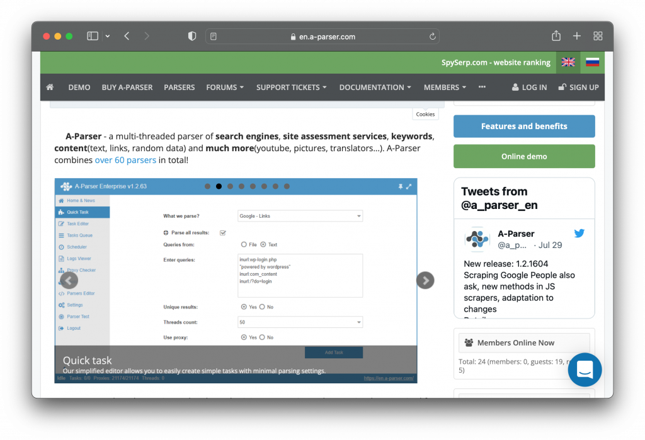Click the home icon in navigation bar
Viewport: 645px width, 440px height.
click(x=50, y=87)
